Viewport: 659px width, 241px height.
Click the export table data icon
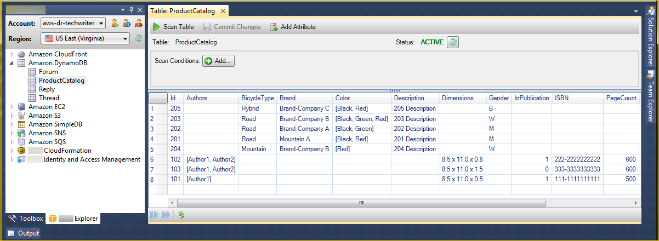tap(181, 215)
